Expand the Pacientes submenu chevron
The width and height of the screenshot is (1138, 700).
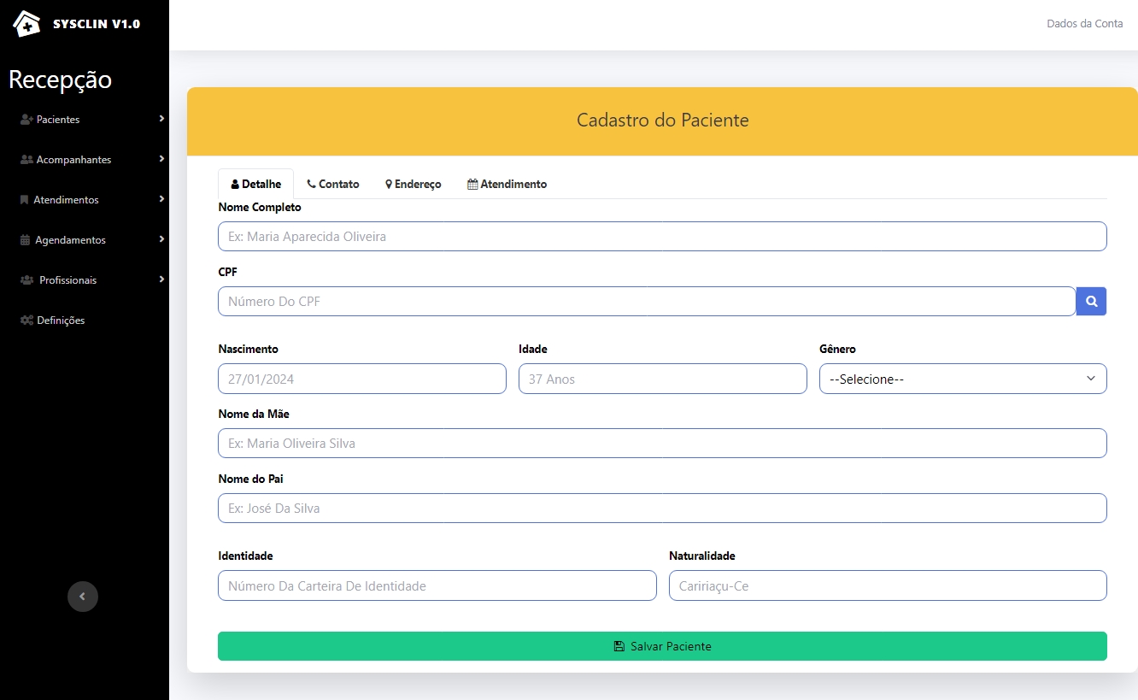tap(161, 119)
